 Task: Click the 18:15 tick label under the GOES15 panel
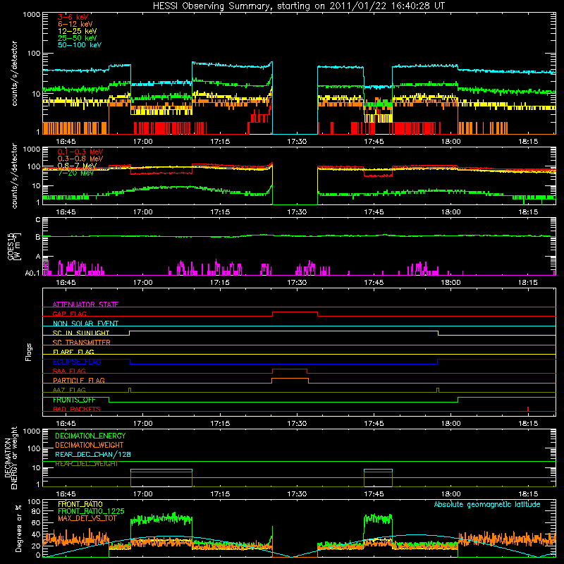[x=528, y=283]
